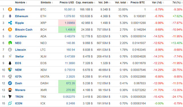Sort by 7d (%) header
Image resolution: width=183 pixels, height=107 pixels.
click(x=177, y=3)
